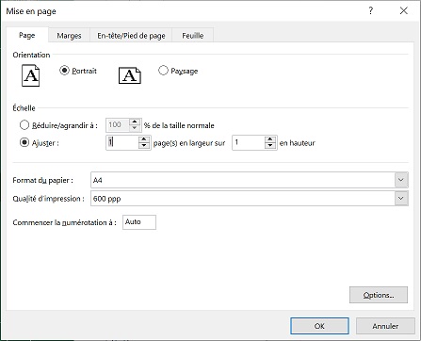Screen dimensions: 421x341
Task: Click the 100 percent scale field
Action: pyautogui.click(x=118, y=125)
